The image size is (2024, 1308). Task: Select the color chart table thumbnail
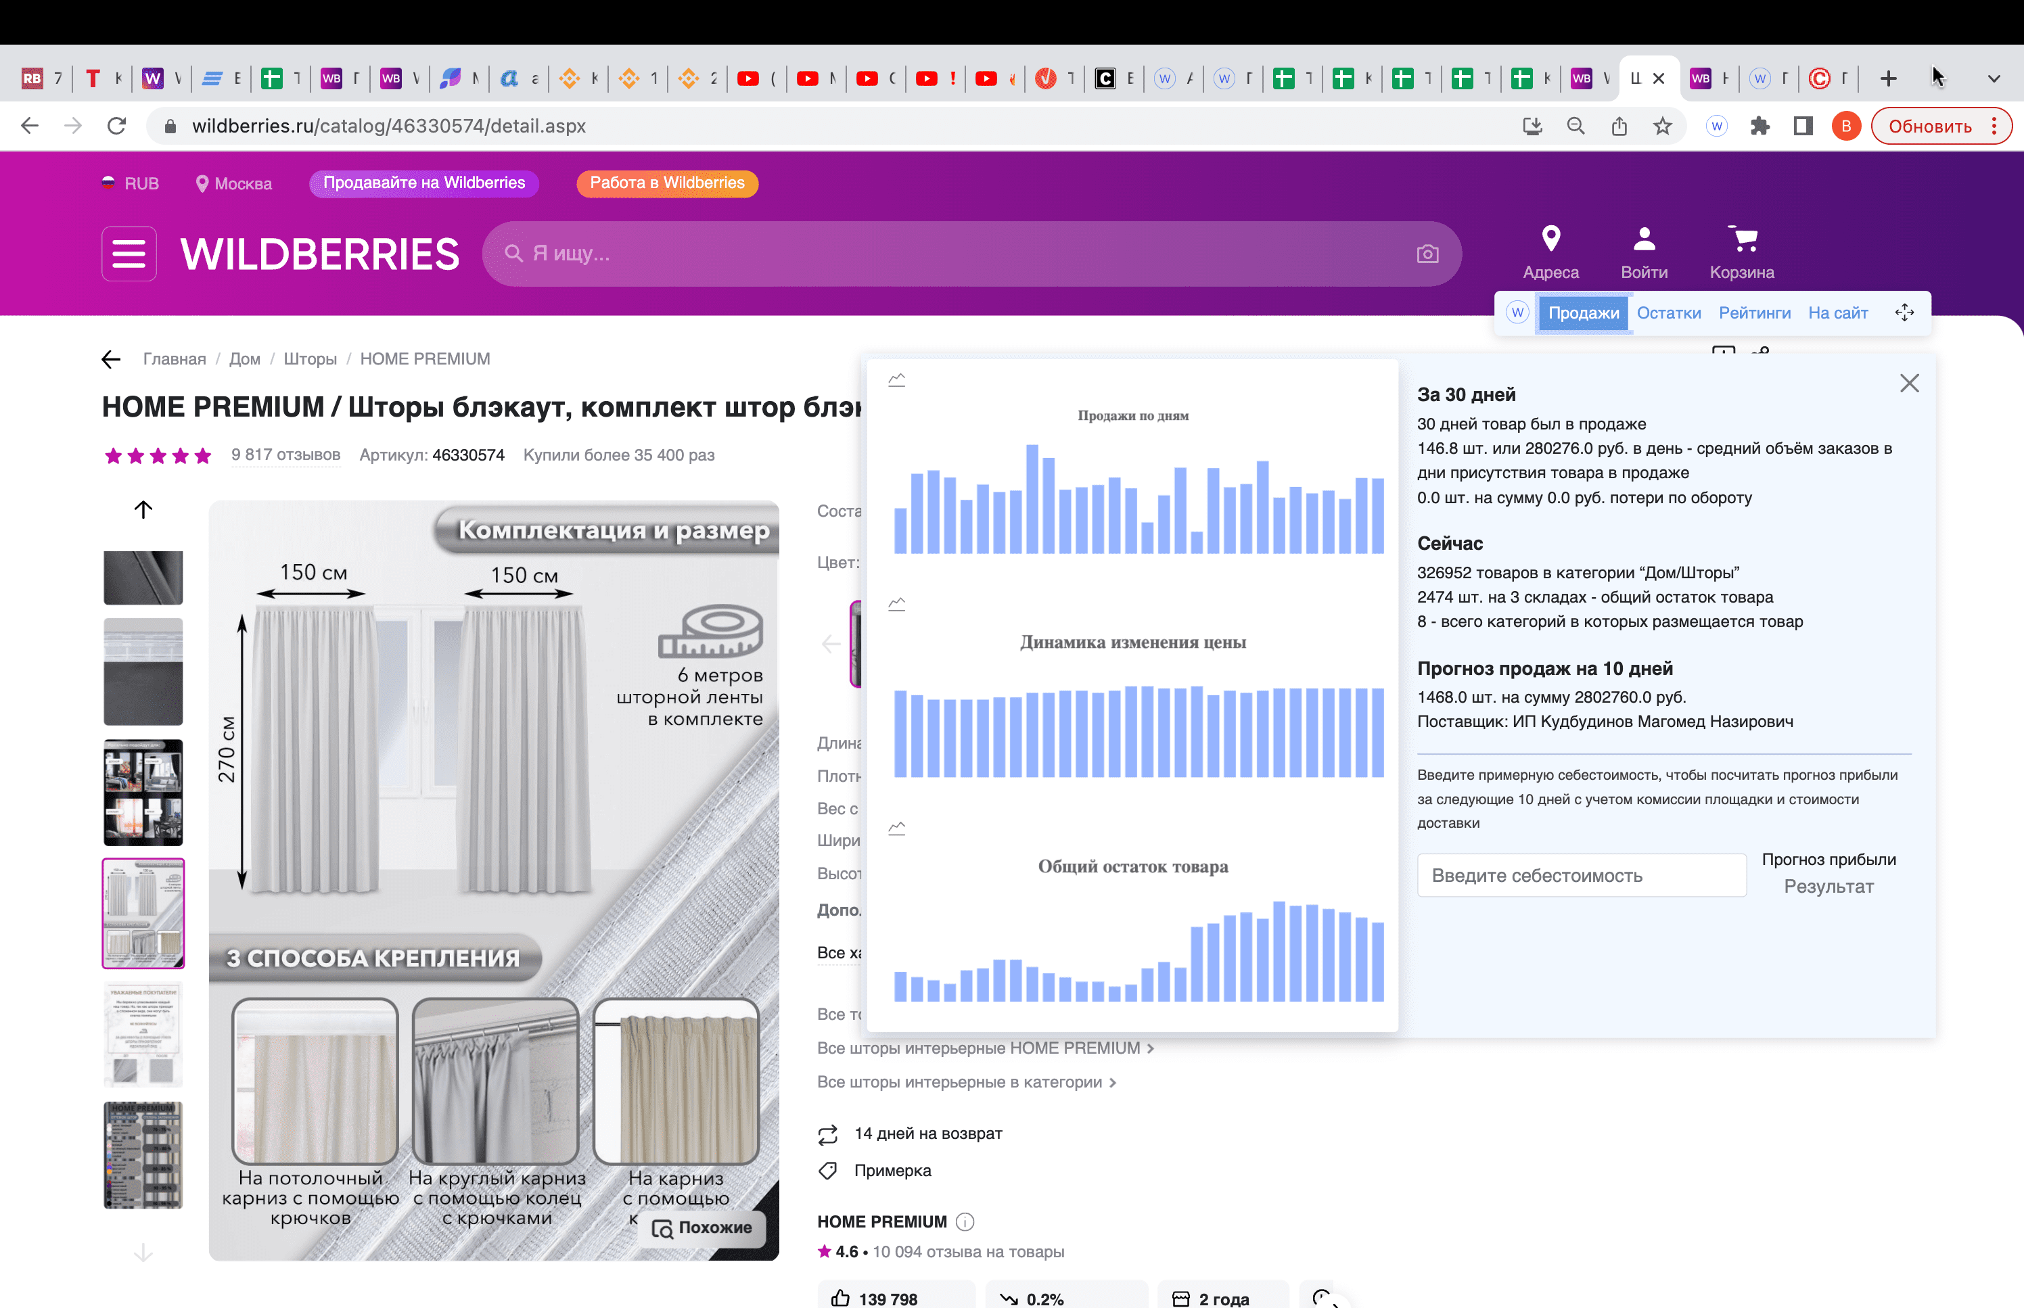143,1154
